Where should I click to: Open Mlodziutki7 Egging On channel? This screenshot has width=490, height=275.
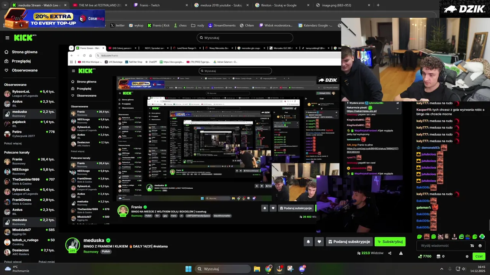pos(29,232)
